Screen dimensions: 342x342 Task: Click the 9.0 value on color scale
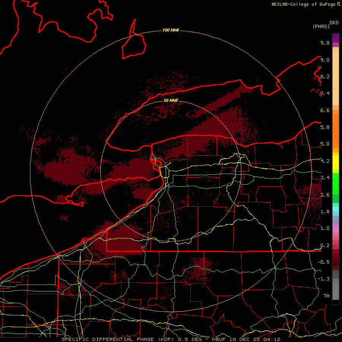click(x=325, y=60)
